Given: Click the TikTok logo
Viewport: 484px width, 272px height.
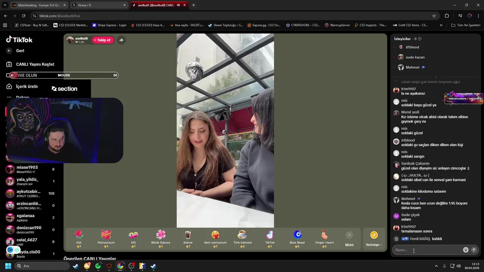Looking at the screenshot, I should (x=19, y=40).
